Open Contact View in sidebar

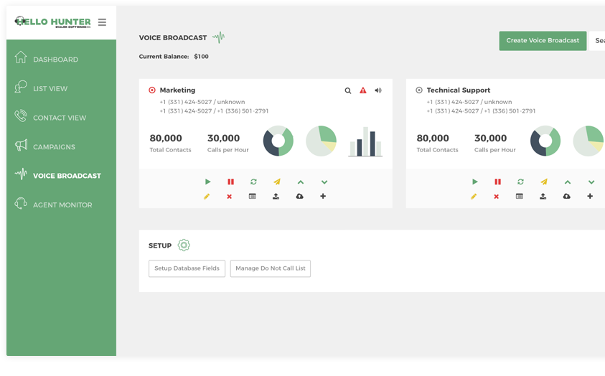coord(50,118)
